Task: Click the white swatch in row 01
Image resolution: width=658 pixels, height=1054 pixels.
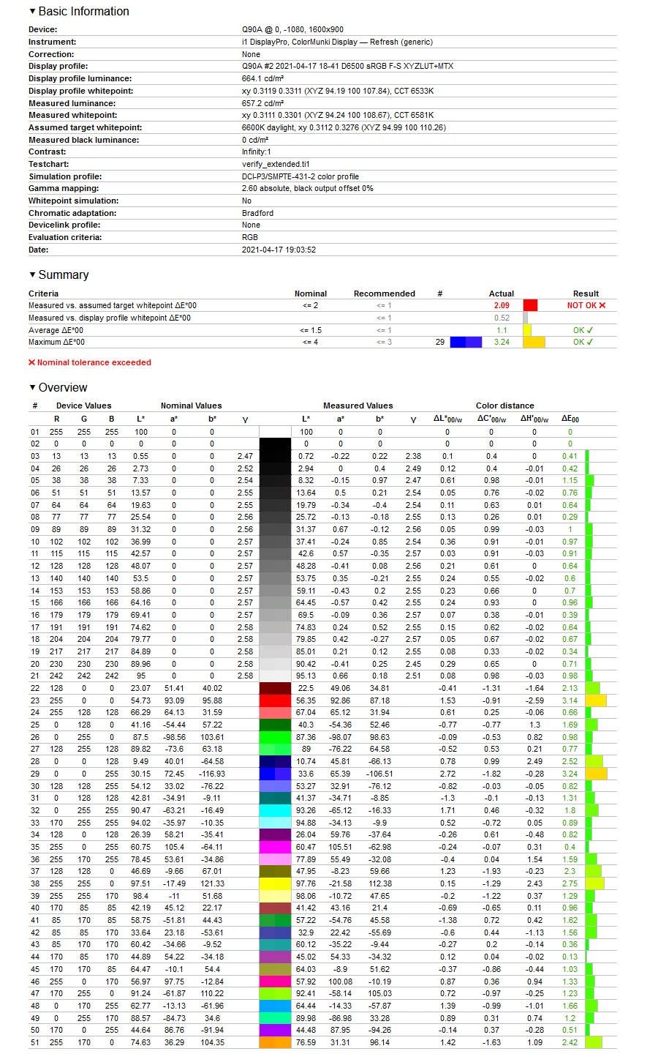Action: (x=275, y=432)
